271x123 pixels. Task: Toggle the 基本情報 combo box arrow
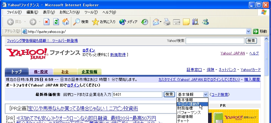(205, 95)
